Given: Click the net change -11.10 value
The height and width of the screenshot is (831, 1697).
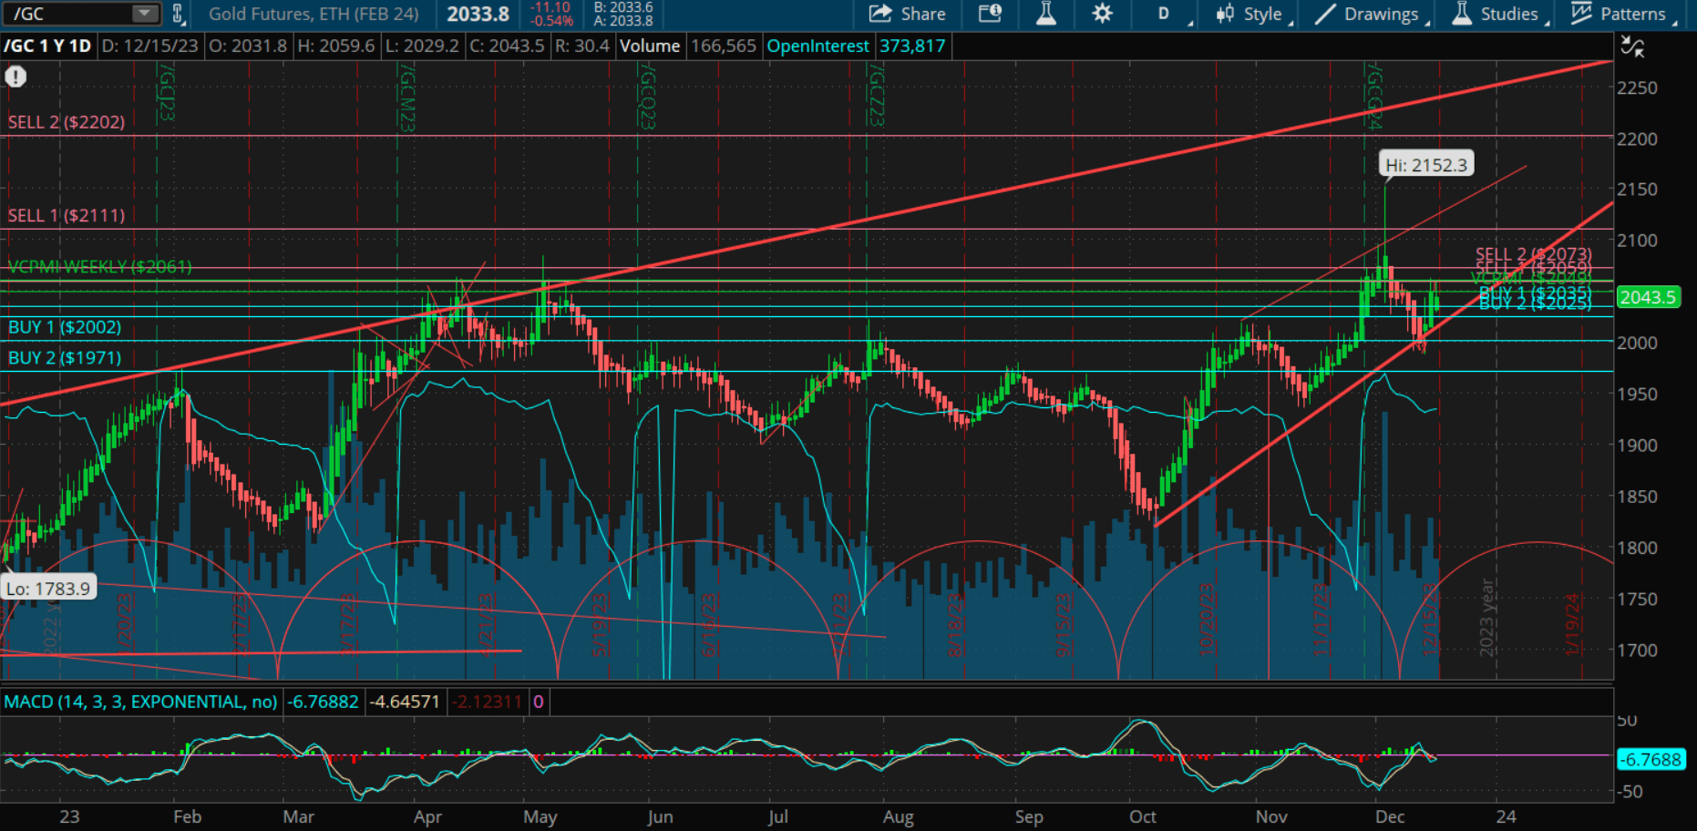Looking at the screenshot, I should pos(550,7).
